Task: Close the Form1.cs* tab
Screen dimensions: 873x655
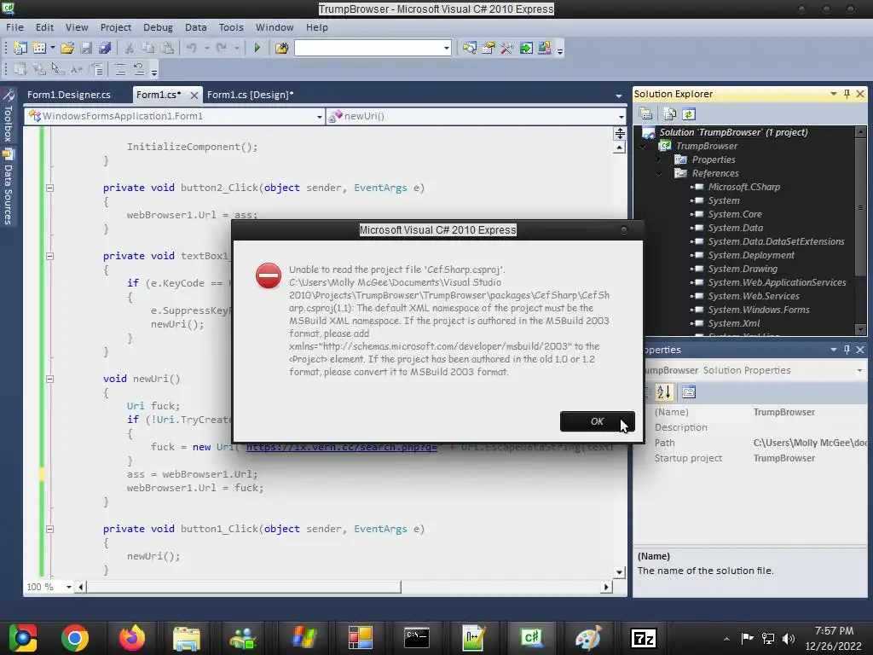Action: point(194,96)
